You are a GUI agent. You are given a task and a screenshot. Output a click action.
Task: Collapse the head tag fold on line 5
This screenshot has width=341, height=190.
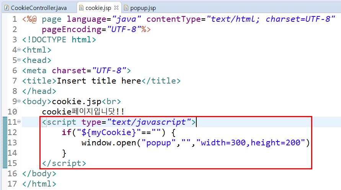(19, 60)
